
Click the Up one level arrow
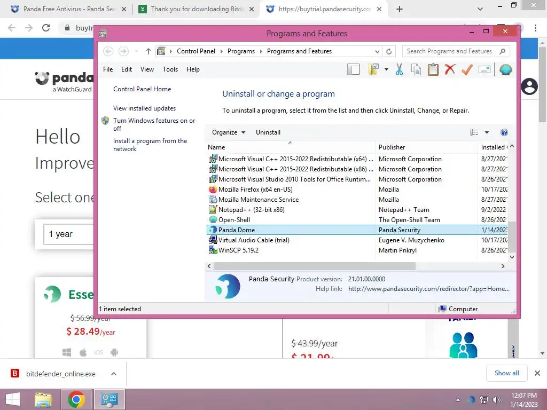coord(149,51)
